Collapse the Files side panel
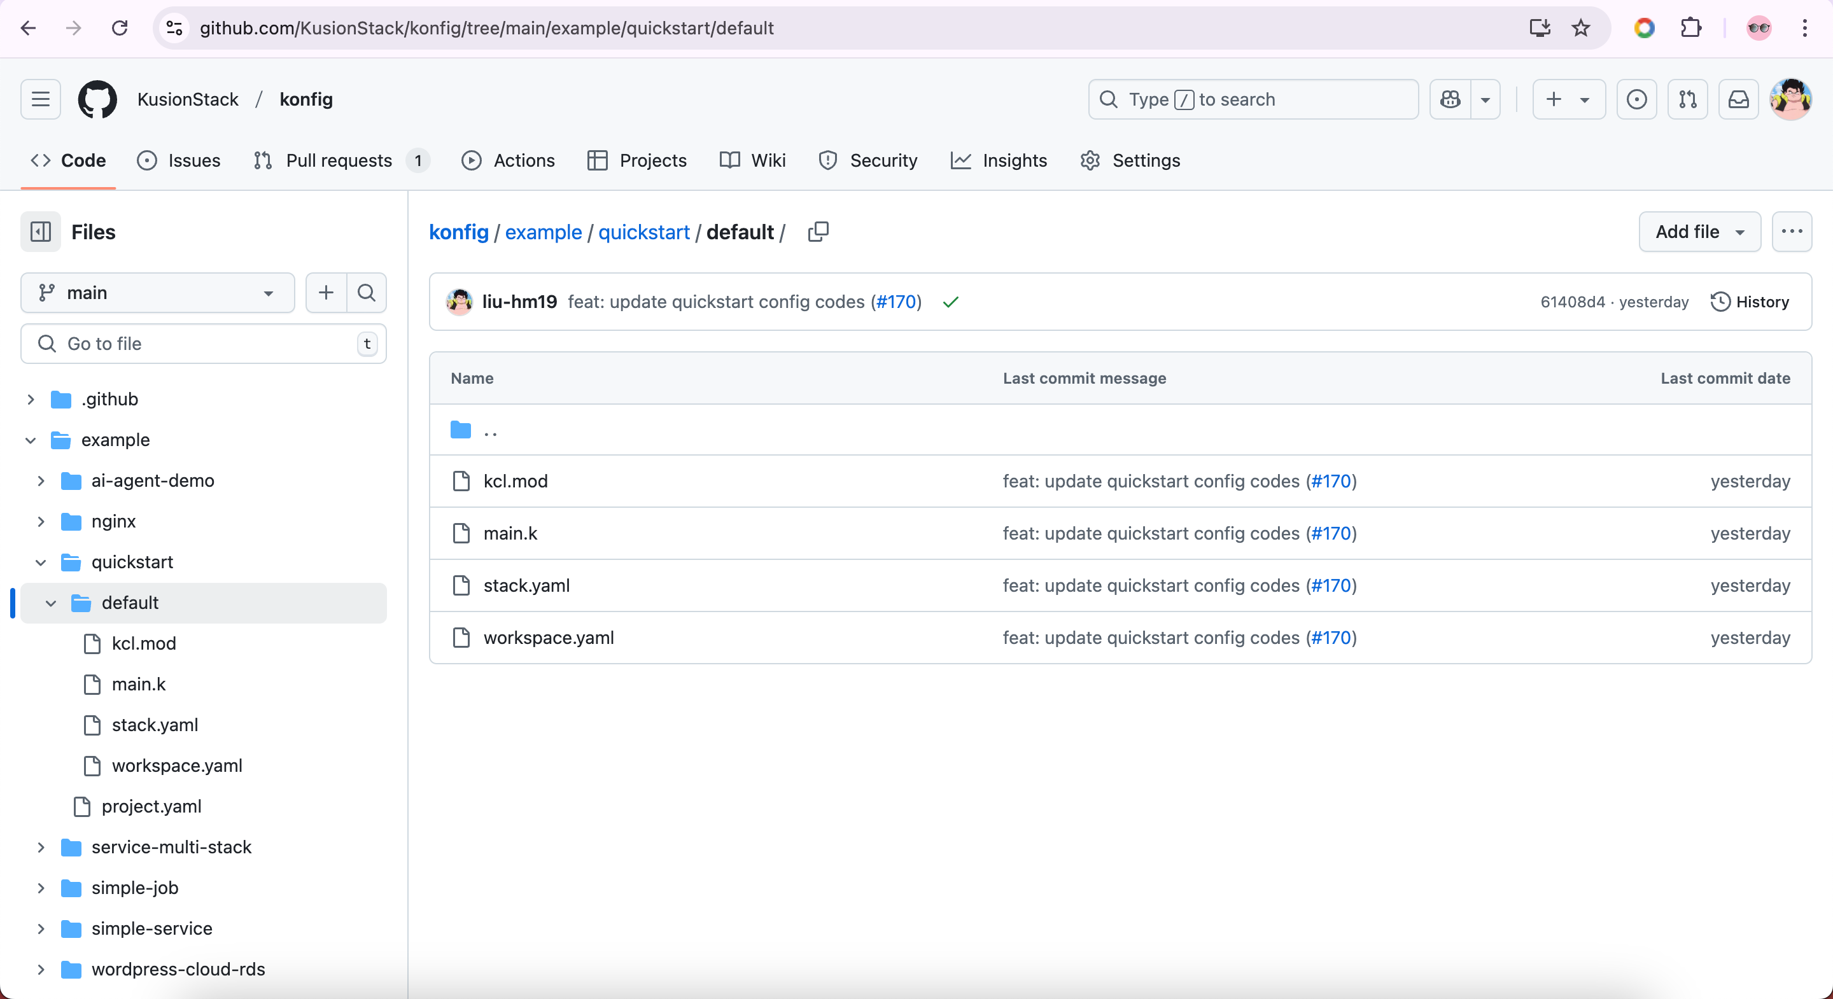The height and width of the screenshot is (999, 1833). tap(41, 232)
